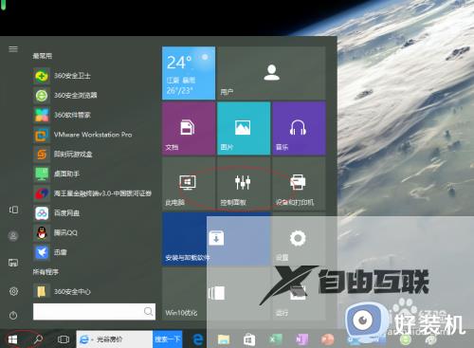Open the 设置 gear tile

299,239
